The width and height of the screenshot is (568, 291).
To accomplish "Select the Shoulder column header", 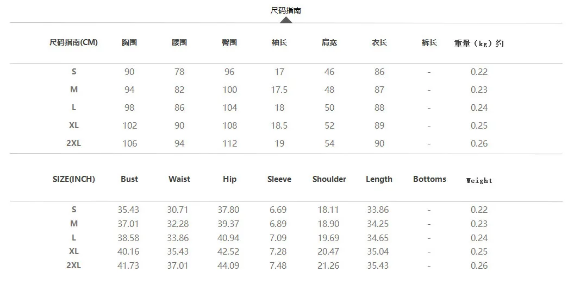I will coord(329,179).
